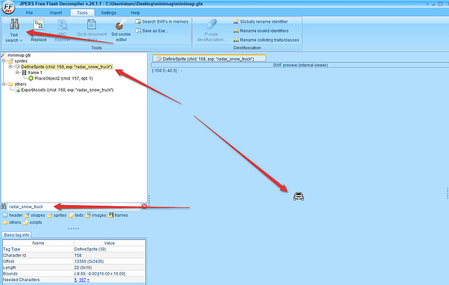Click the horizontal splitter dots above tag info
Screen dimensions: 449x285
pyautogui.click(x=74, y=228)
